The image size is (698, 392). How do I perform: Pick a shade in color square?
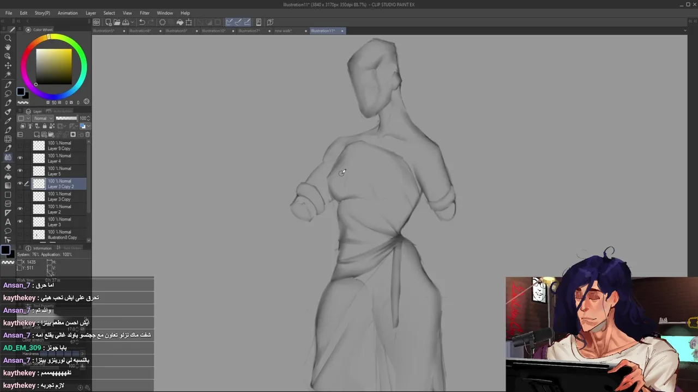[53, 66]
